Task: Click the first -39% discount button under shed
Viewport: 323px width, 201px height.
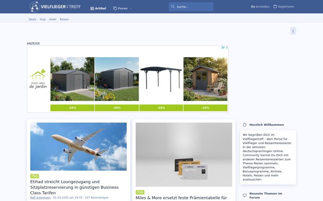Action: point(117,108)
